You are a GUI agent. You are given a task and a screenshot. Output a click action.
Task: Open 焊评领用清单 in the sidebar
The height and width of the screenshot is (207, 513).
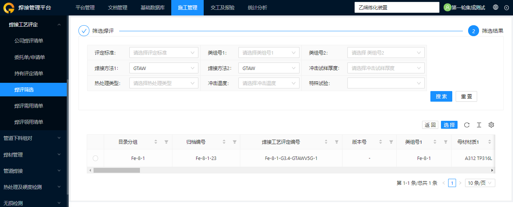point(33,122)
